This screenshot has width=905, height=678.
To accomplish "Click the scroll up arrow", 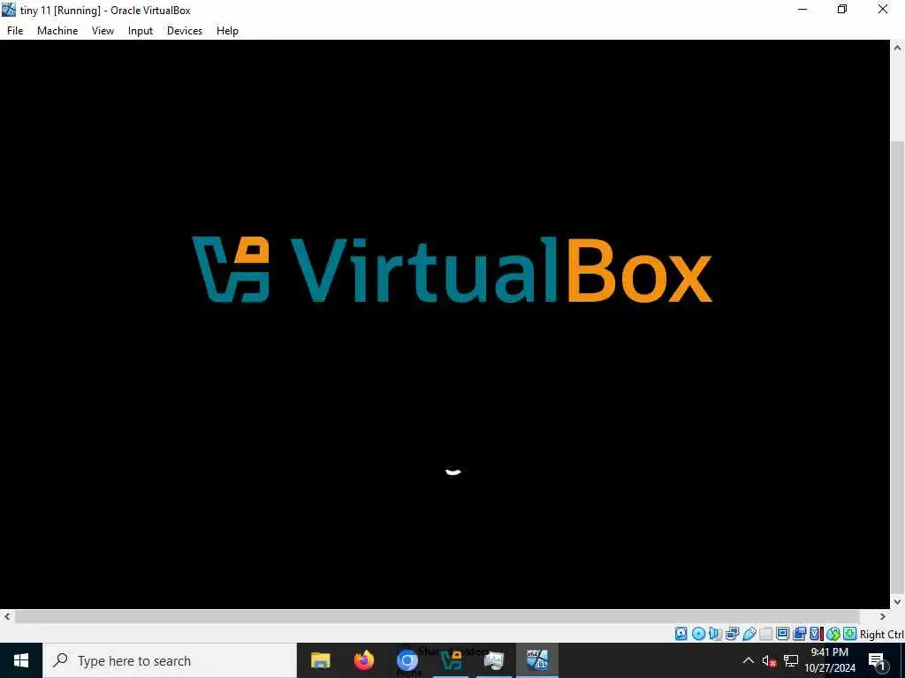I will click(898, 48).
